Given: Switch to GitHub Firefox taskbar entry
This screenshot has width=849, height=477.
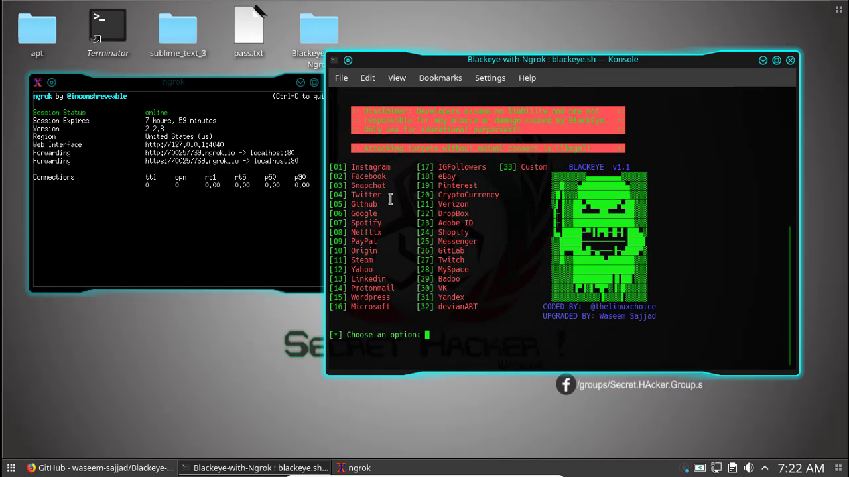Looking at the screenshot, I should pos(99,468).
